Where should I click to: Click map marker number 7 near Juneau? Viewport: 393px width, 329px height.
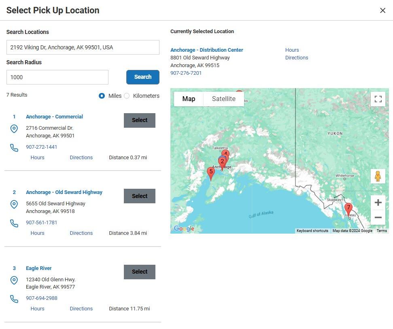tap(348, 209)
